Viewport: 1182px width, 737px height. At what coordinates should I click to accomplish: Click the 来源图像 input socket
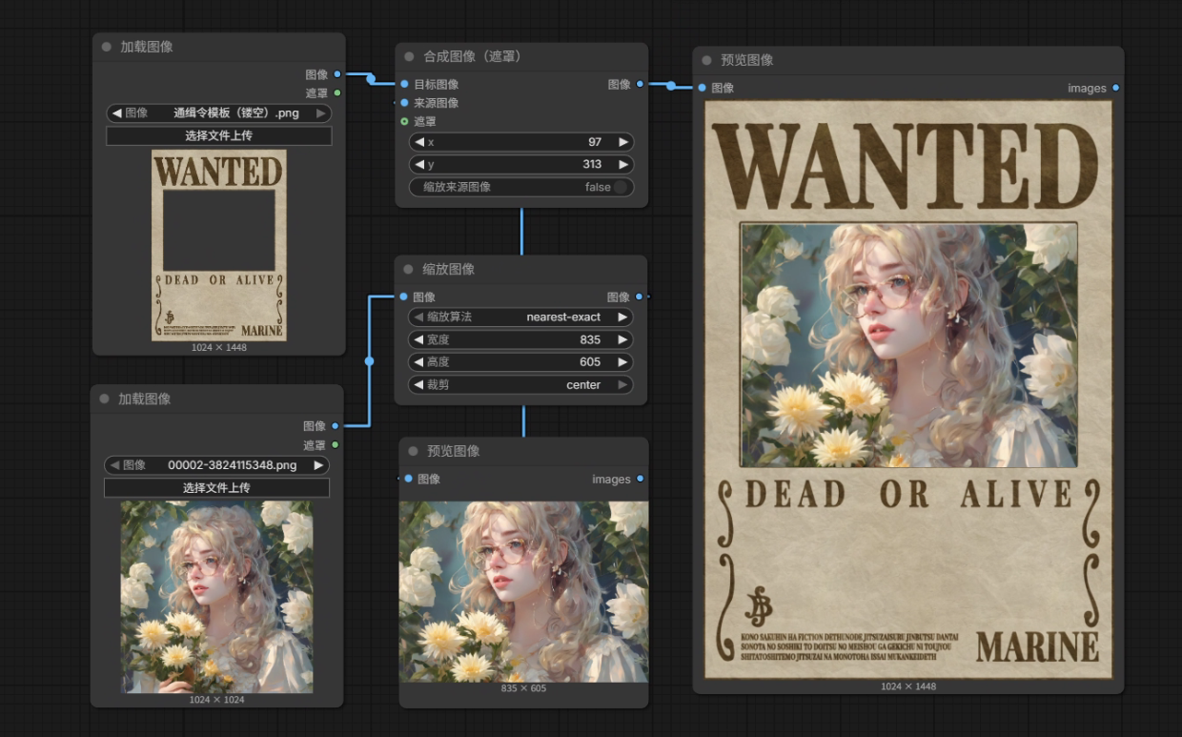404,103
